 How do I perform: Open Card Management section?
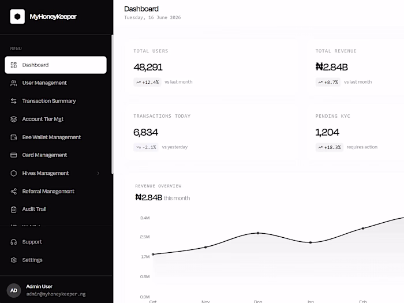click(55, 155)
